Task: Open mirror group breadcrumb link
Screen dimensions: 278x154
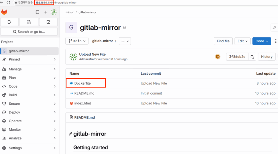Action: pos(69,12)
